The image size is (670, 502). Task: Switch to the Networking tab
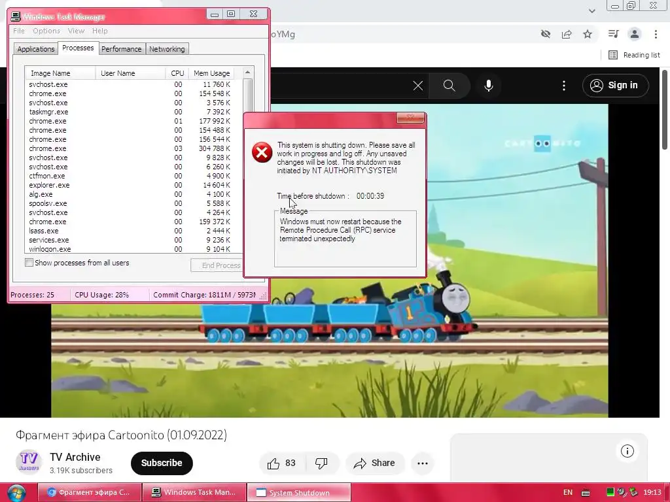click(x=167, y=49)
